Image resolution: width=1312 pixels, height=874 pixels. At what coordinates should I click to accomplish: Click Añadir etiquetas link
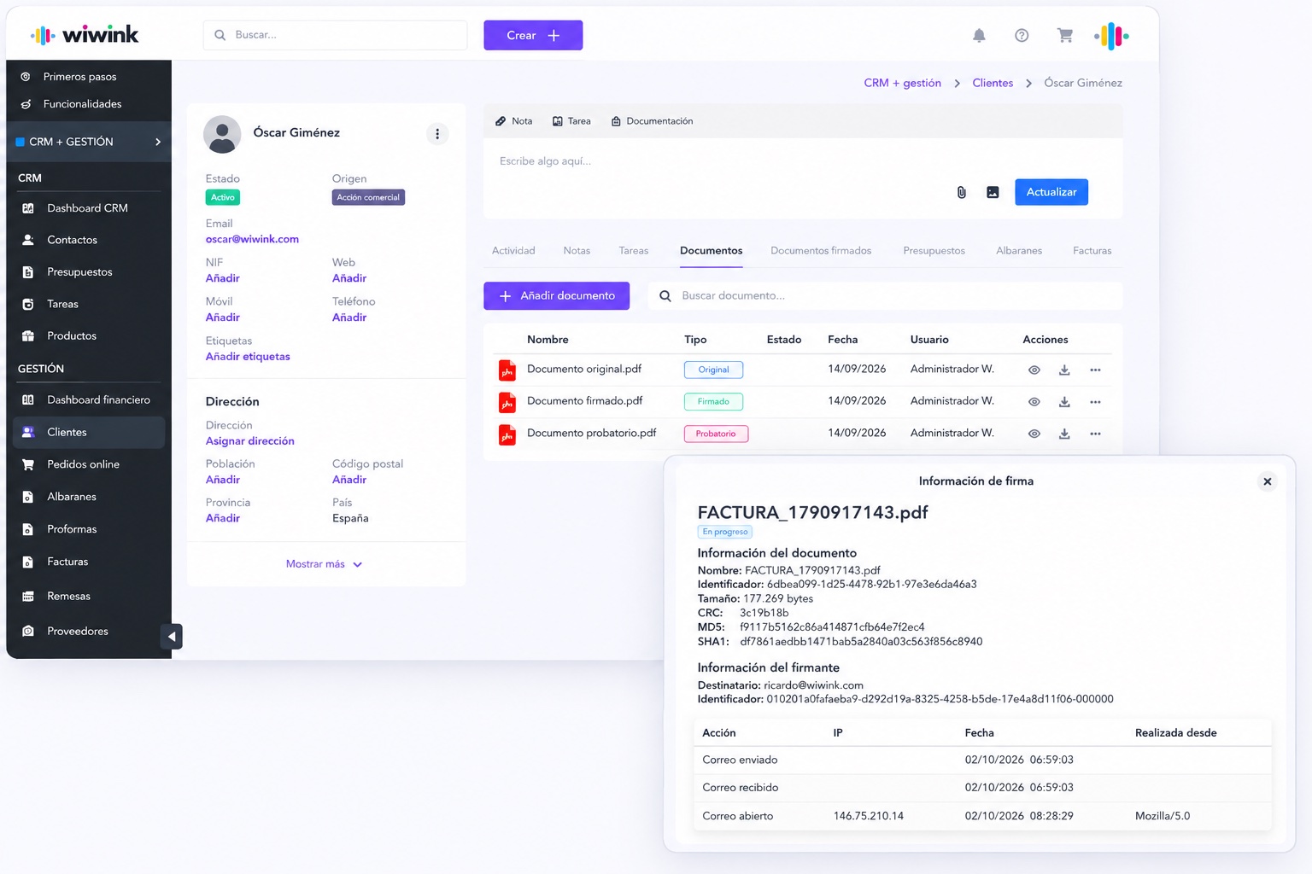click(248, 357)
